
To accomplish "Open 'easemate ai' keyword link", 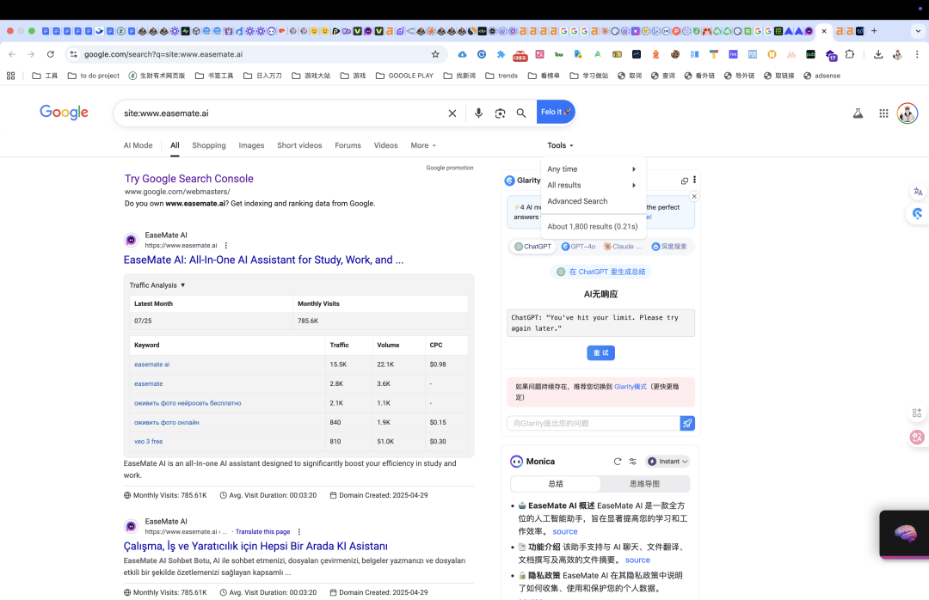I will click(151, 364).
